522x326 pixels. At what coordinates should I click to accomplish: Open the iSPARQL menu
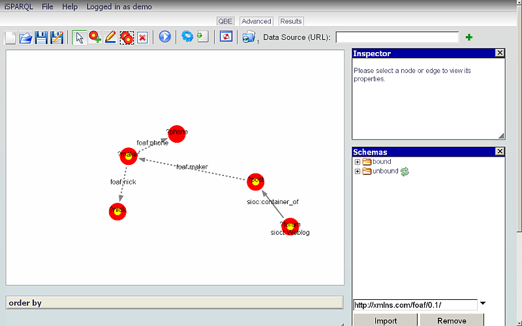(19, 7)
